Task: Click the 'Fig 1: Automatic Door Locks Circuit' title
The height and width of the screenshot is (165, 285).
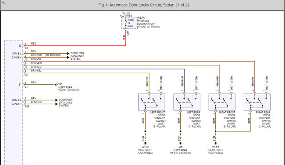Action: click(x=143, y=5)
